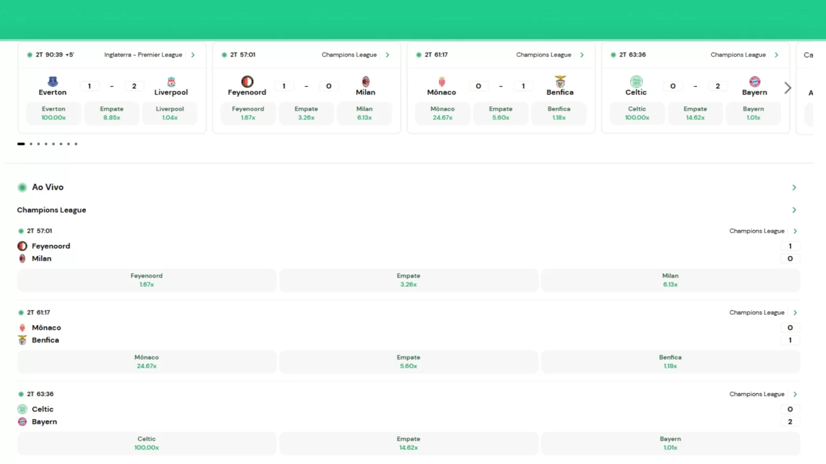Expand Champions League section heading arrow
This screenshot has height=464, width=826.
[794, 210]
